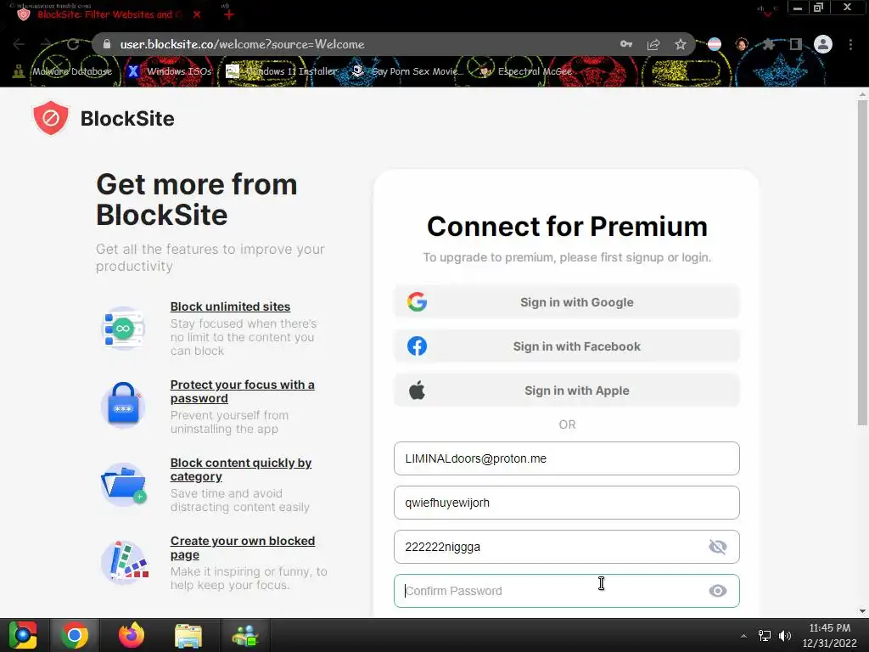The image size is (869, 652).
Task: Open Block unlimited sites link
Action: point(230,306)
